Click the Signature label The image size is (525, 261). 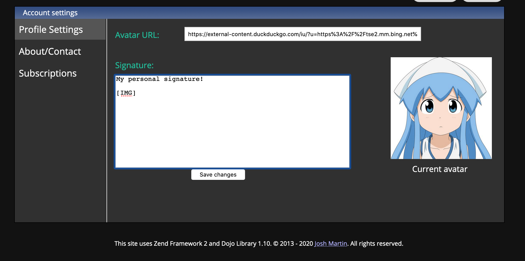(134, 65)
